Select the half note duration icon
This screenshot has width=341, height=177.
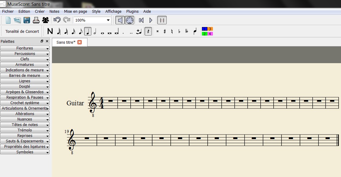[95, 31]
